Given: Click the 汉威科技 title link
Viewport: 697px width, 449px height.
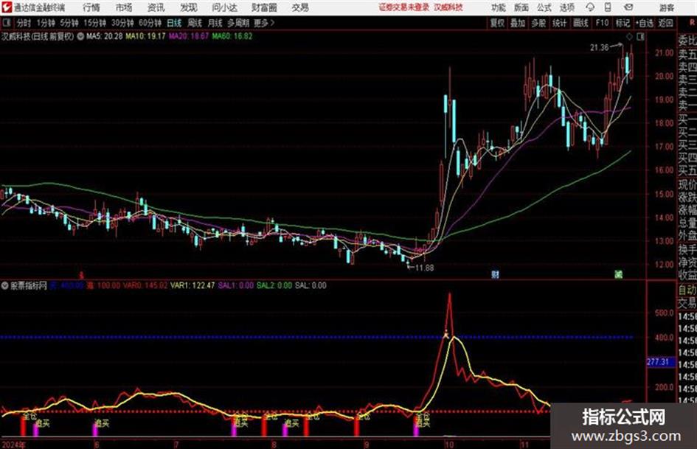Looking at the screenshot, I should 448,7.
